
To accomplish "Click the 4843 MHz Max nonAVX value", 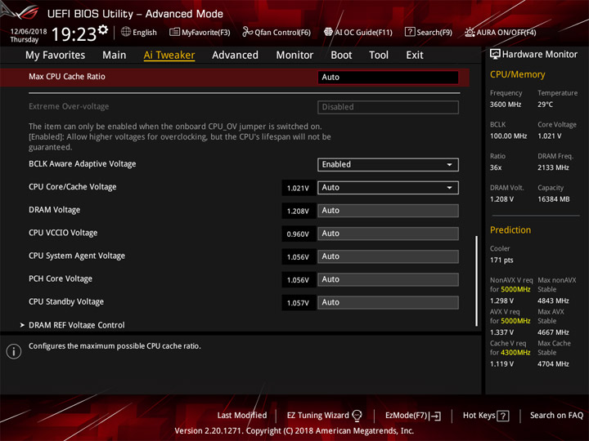I will tap(553, 301).
